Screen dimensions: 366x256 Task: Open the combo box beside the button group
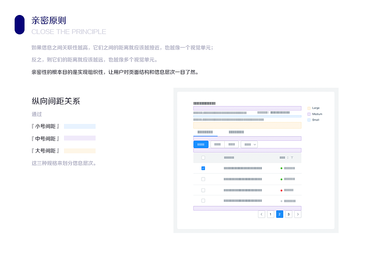(x=249, y=144)
